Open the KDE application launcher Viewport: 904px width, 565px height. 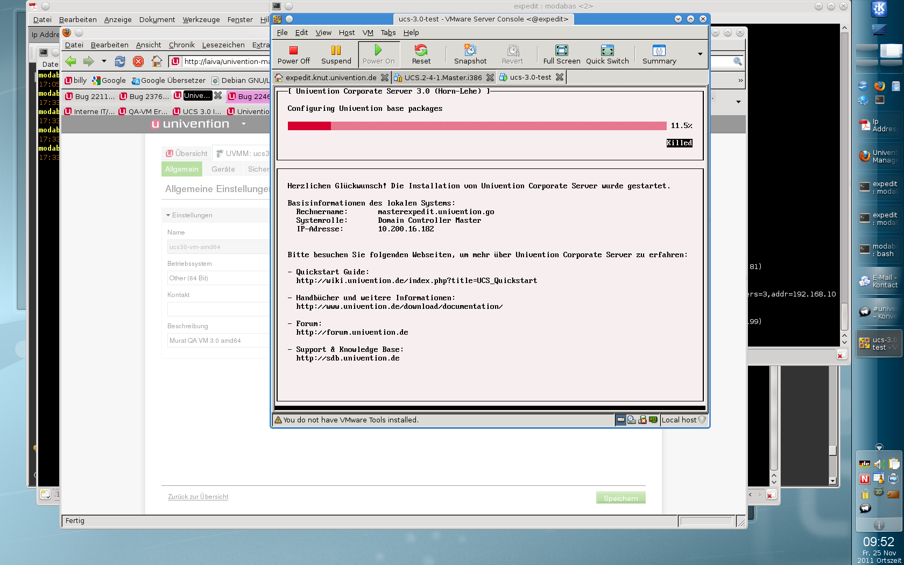(879, 9)
